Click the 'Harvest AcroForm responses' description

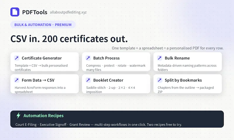coord(40,90)
